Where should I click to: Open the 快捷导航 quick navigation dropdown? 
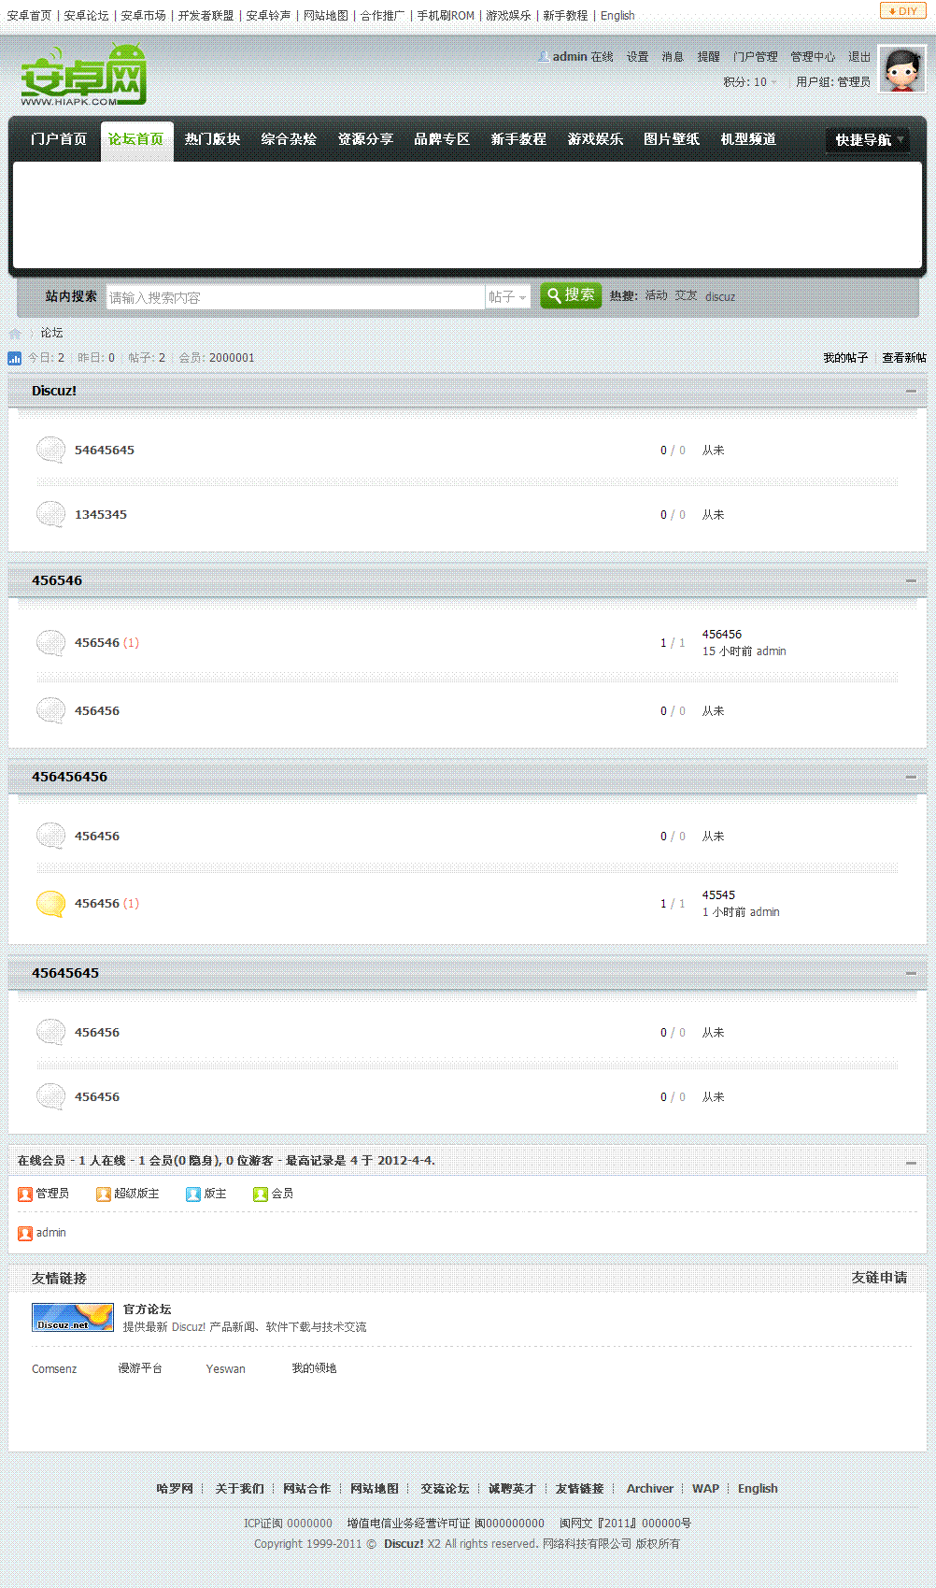coord(868,140)
